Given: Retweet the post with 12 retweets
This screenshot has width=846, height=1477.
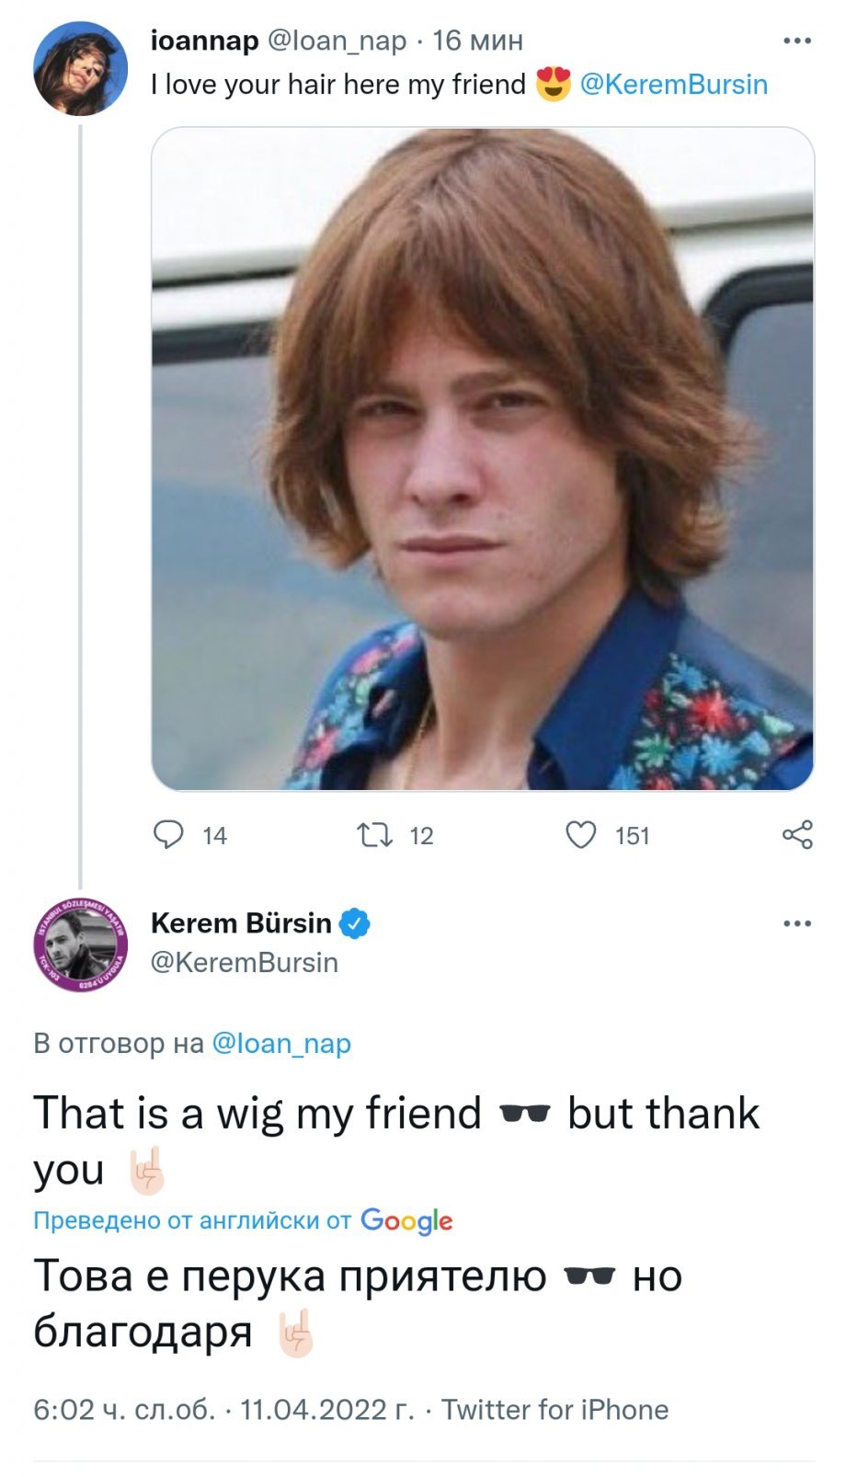Looking at the screenshot, I should coord(374,834).
